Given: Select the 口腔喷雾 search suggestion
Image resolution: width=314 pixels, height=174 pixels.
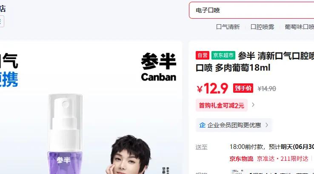Looking at the screenshot, I should (x=263, y=27).
